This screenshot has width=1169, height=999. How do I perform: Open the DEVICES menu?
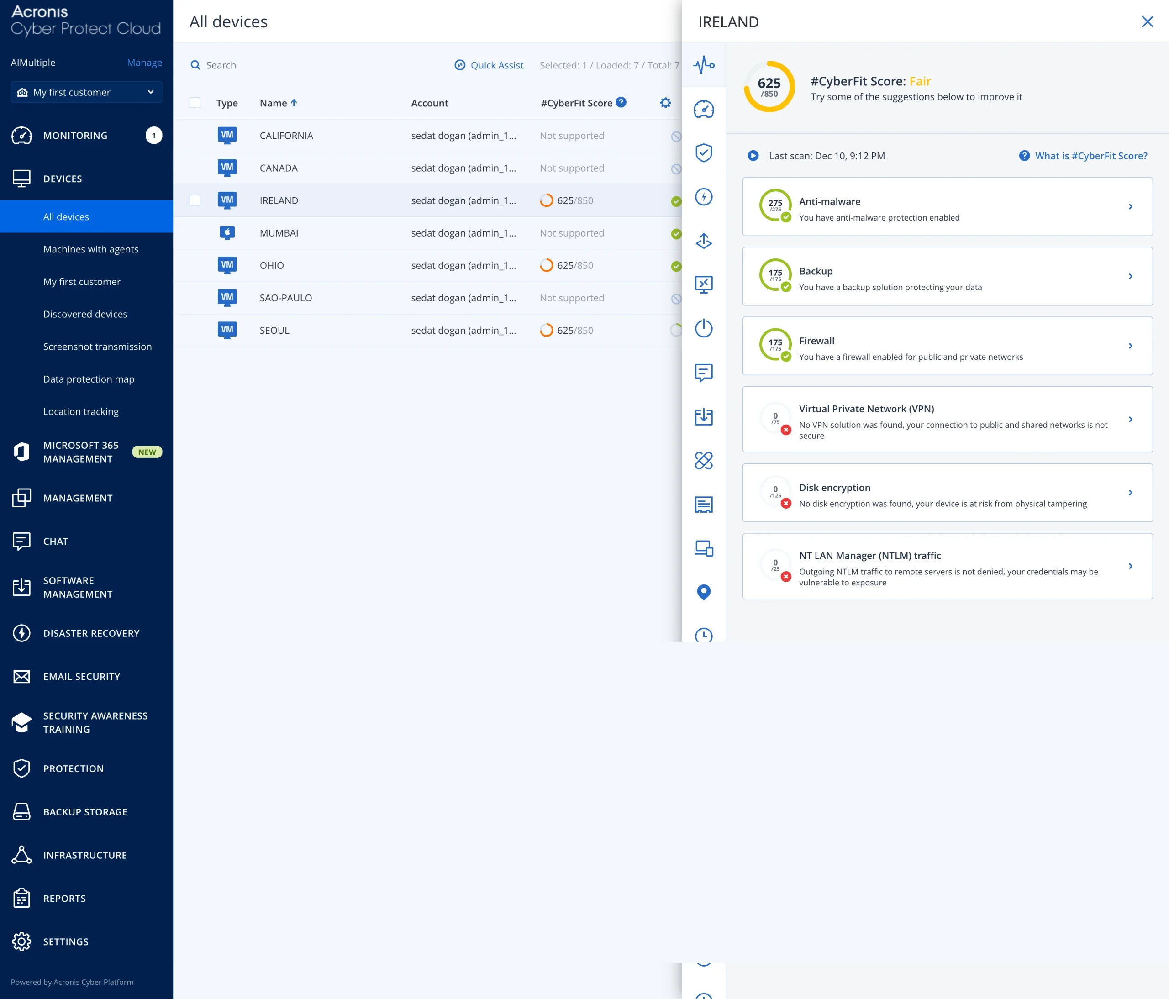click(86, 179)
